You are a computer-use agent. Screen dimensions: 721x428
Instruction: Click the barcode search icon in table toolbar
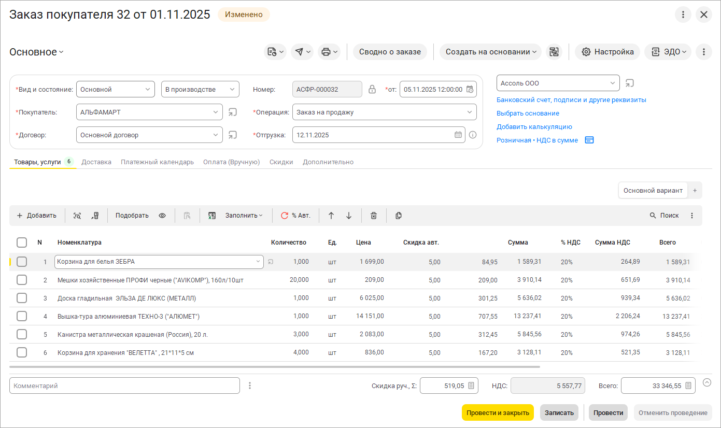(77, 216)
